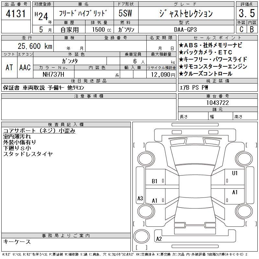The image size is (259, 259).
Task: Click the sales point キーフリー・パワースライド
Action: click(x=213, y=59)
